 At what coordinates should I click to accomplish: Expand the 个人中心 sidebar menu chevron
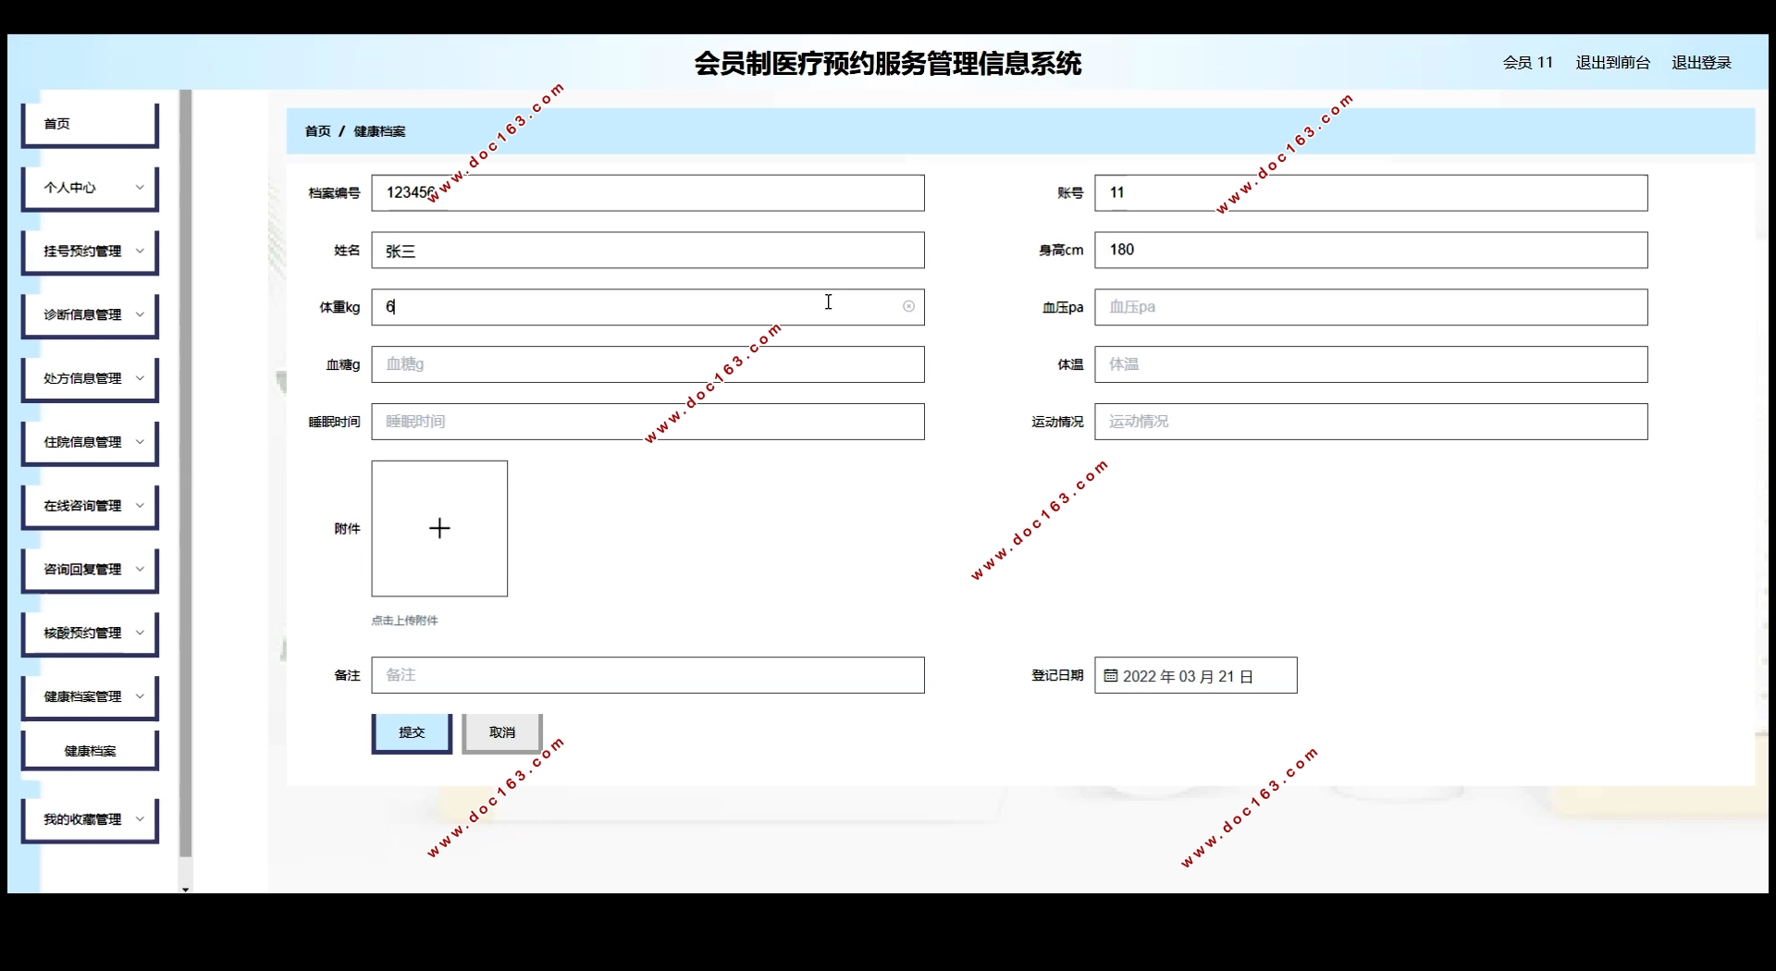140,187
